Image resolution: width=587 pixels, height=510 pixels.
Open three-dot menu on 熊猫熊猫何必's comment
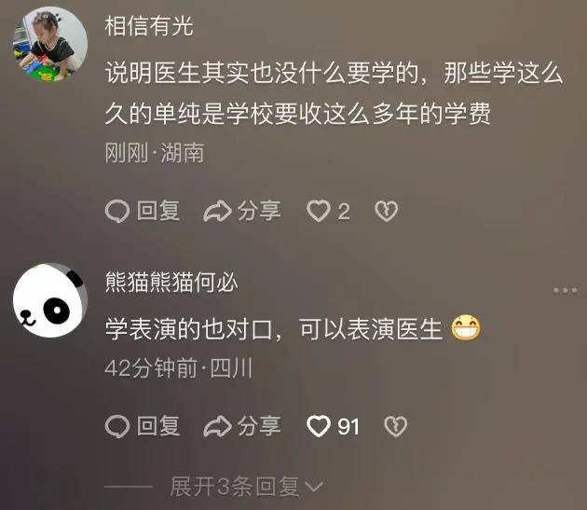click(x=565, y=290)
